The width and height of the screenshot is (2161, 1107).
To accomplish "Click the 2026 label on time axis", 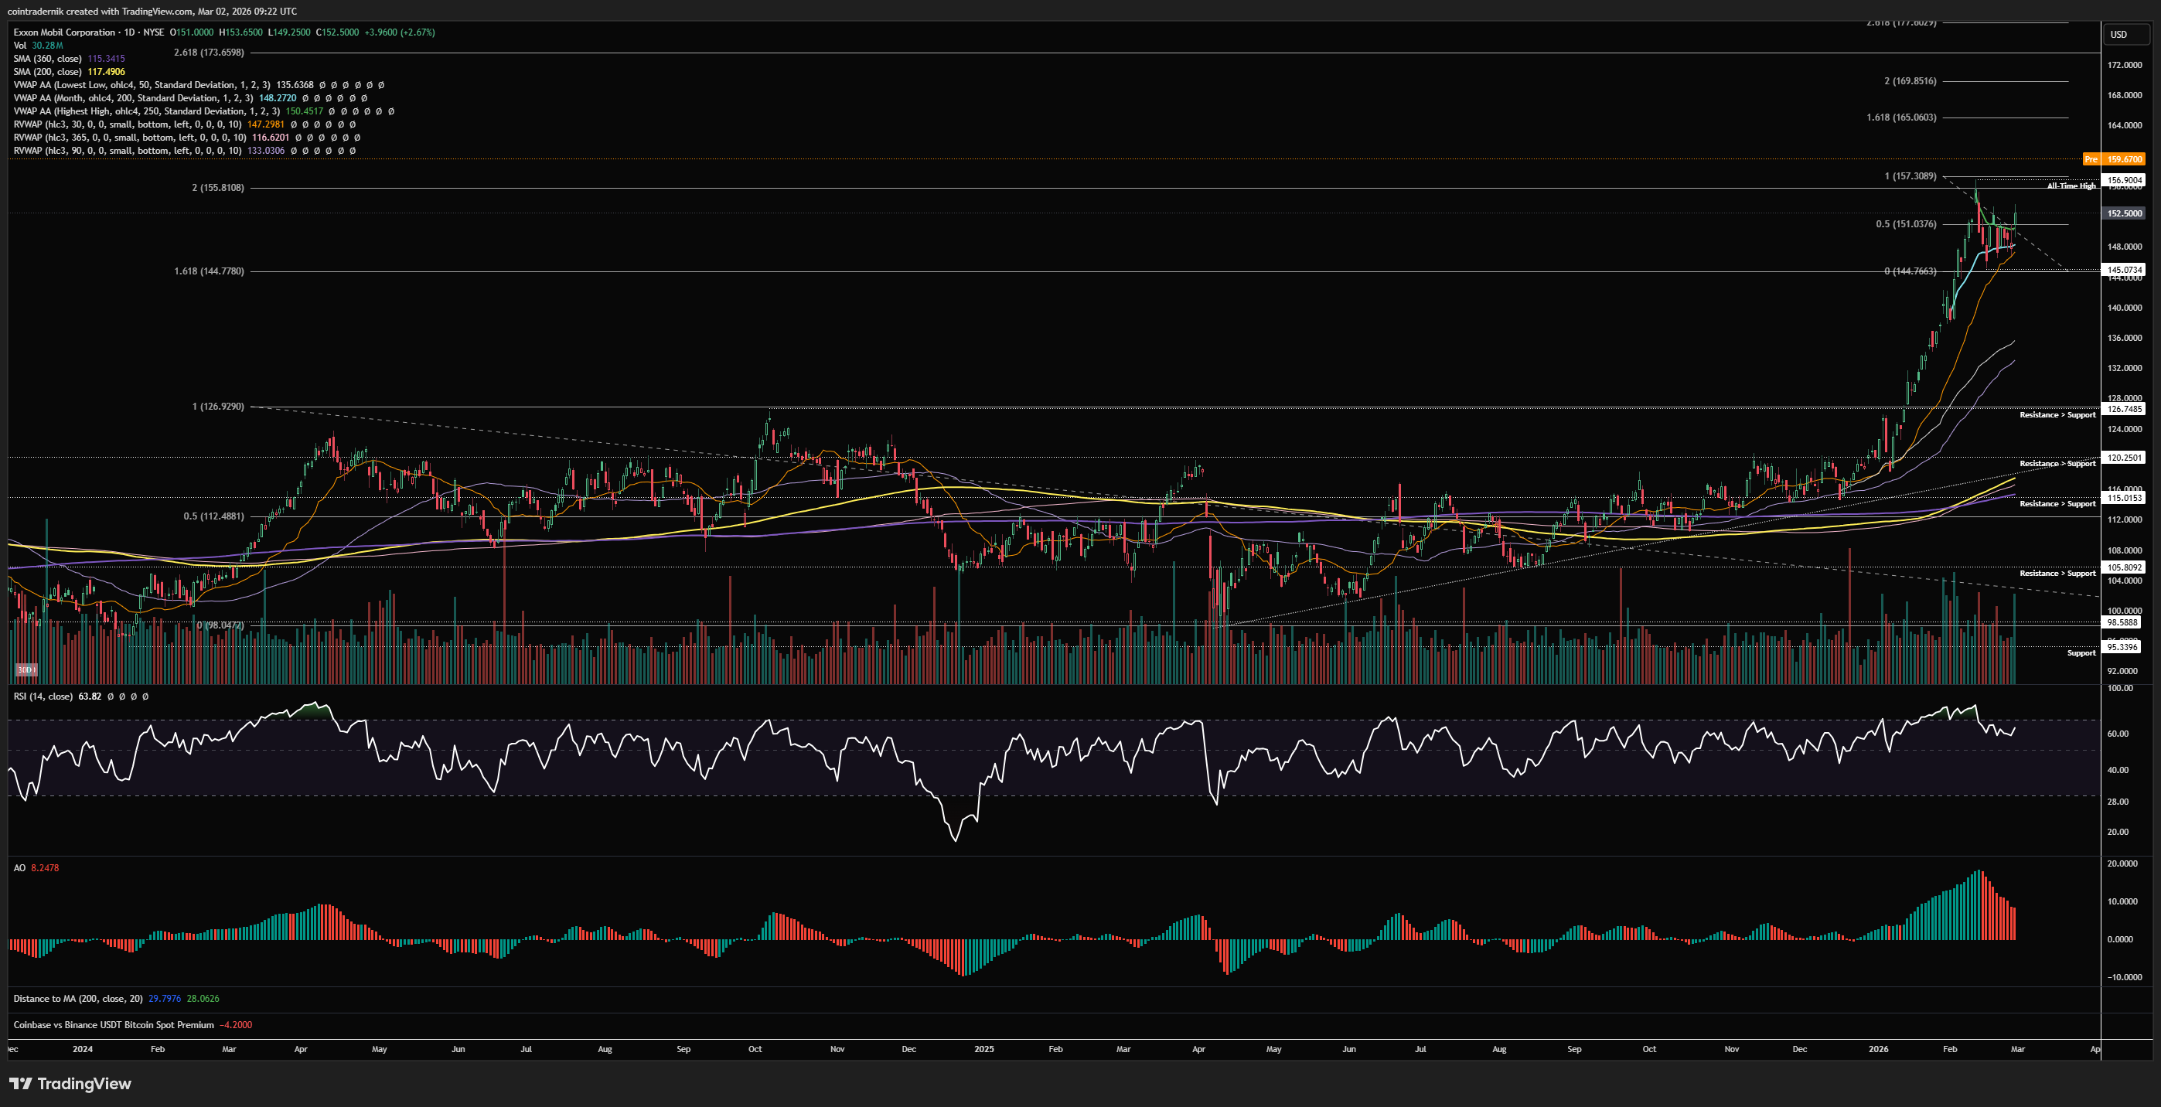I will point(1878,1049).
